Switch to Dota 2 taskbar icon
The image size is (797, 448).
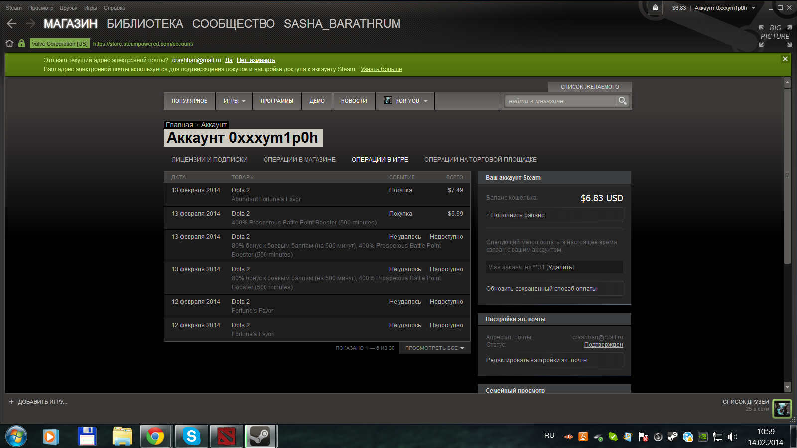[x=227, y=437]
